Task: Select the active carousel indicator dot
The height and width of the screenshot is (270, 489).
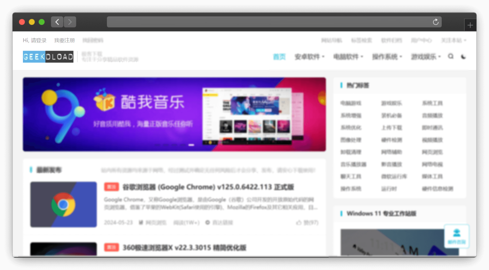Action: (x=191, y=145)
